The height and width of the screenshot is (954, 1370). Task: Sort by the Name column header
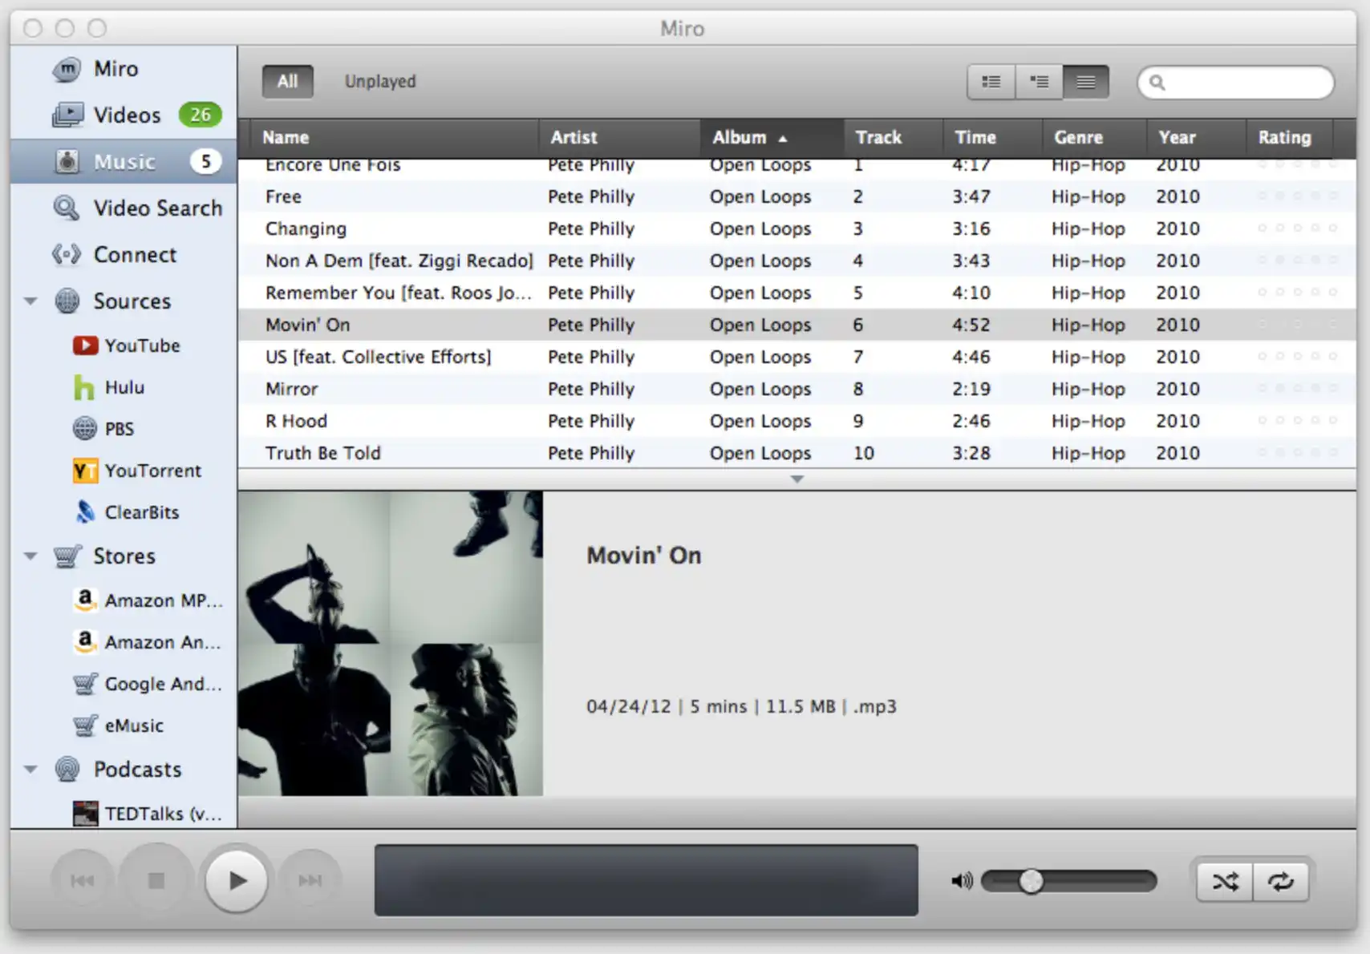pyautogui.click(x=394, y=138)
